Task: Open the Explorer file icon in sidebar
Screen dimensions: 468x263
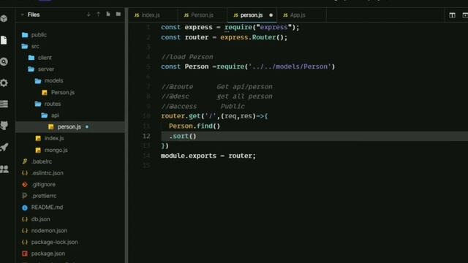Action: coord(4,40)
